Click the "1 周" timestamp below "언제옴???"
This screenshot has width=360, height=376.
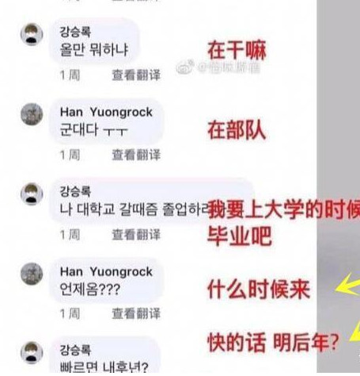(70, 313)
